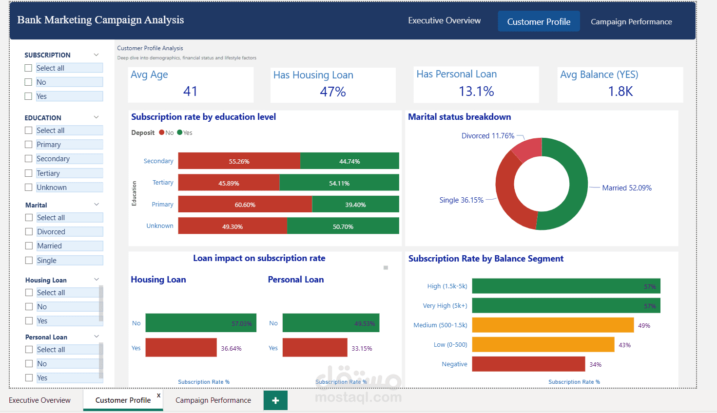Screen dimensions: 717x413
Task: Select red 55.26% Secondary bar segment
Action: [x=239, y=161]
